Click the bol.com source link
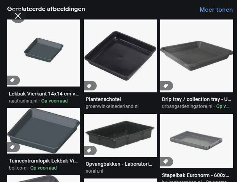Viewport: 237px width, 182px height. coord(18,168)
